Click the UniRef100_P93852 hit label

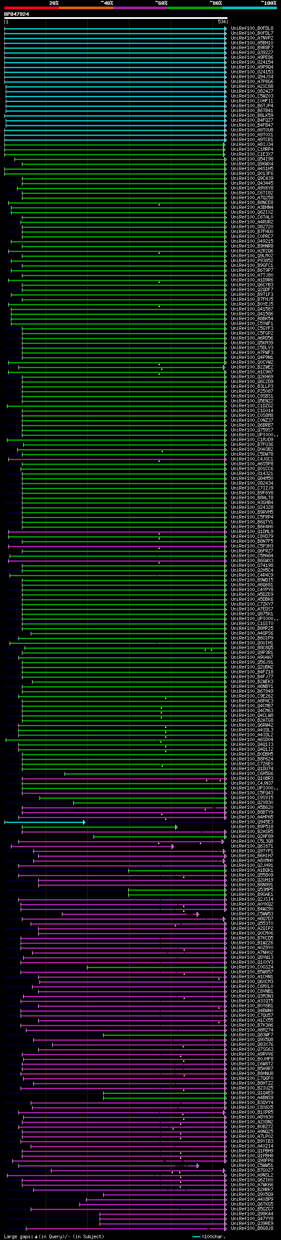[252, 261]
